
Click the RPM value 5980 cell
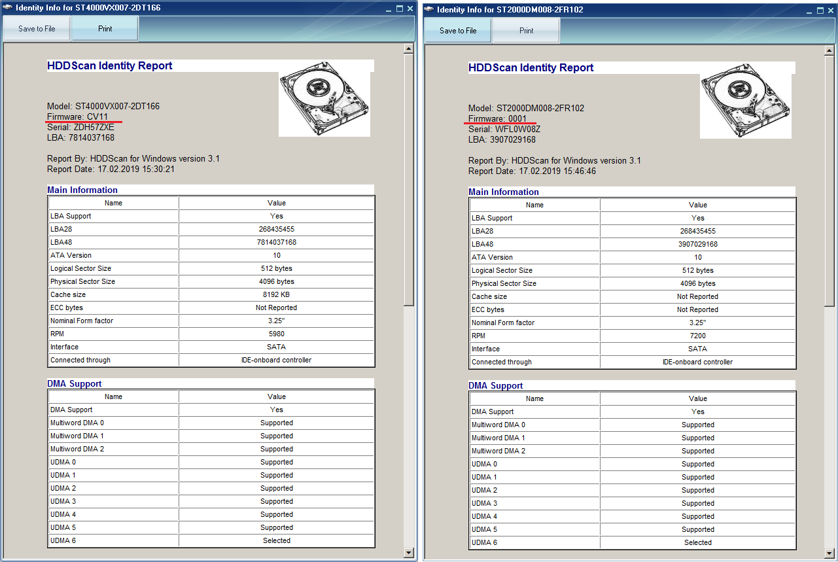[276, 334]
